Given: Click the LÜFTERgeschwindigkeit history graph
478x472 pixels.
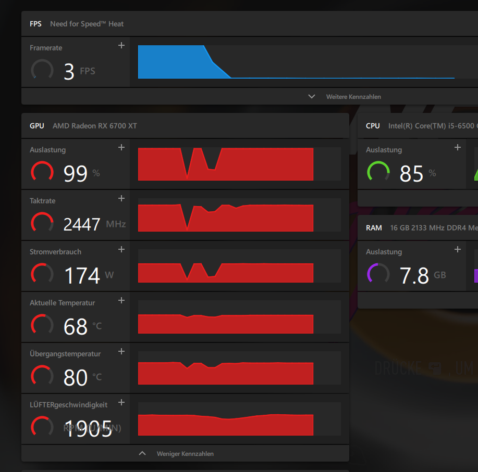Looking at the screenshot, I should coord(239,419).
